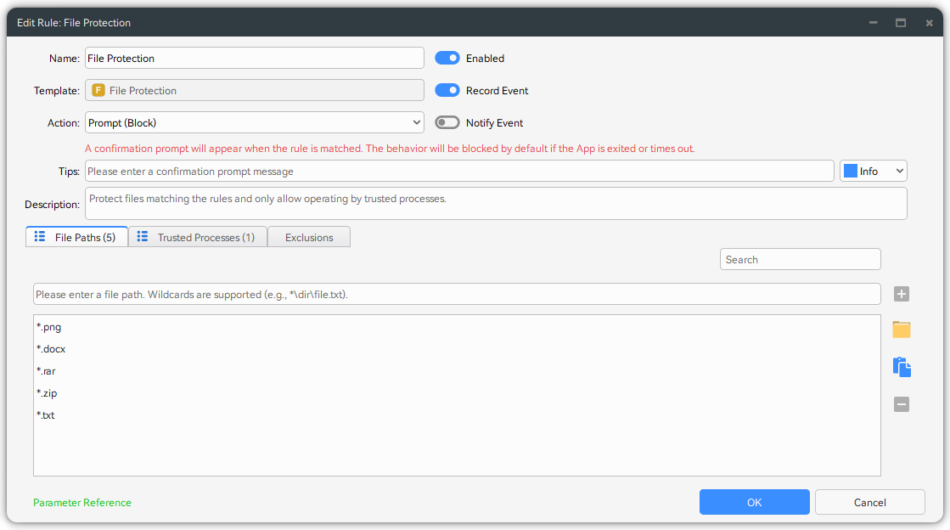
Task: Turn off the Record Event switch
Action: pos(447,91)
